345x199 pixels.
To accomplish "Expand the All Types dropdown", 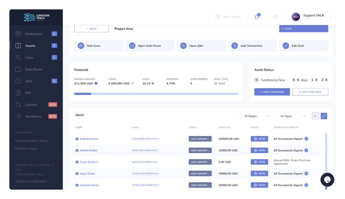I will pos(292,116).
